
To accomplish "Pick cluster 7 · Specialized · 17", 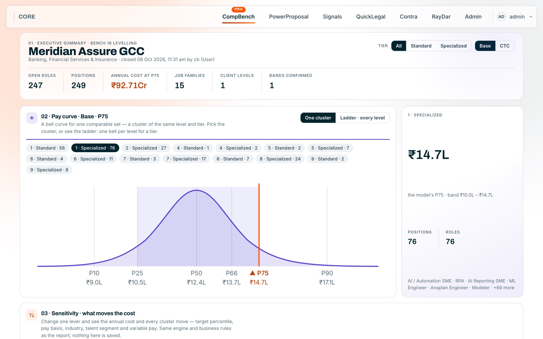I will click(186, 159).
